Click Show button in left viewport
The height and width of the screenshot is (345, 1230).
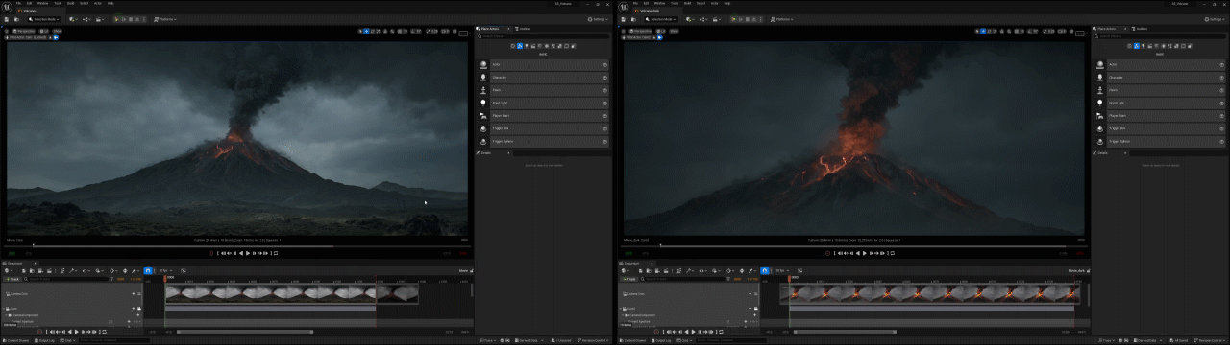tap(58, 31)
